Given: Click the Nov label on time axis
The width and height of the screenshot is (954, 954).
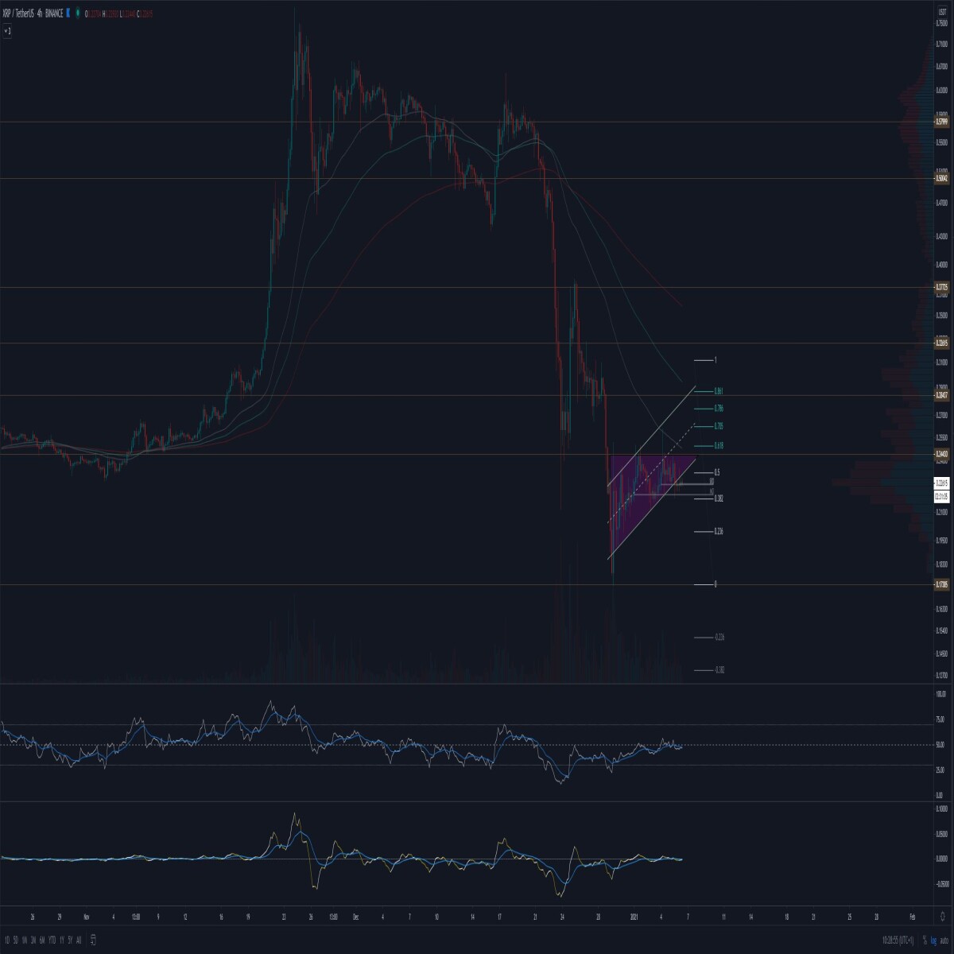Looking at the screenshot, I should (87, 916).
